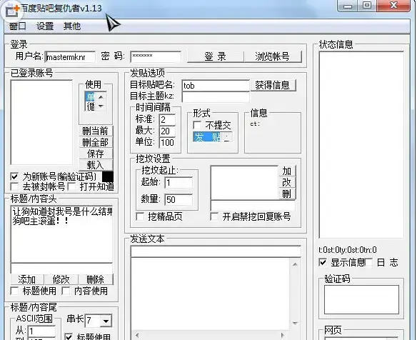Image resolution: width=417 pixels, height=340 pixels.
Task: Select the text 狗吧主滚蛋！！ in list
Action: click(x=40, y=221)
